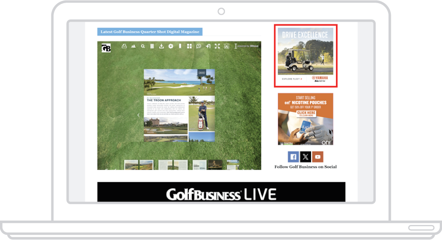Open the magnifier search tool
This screenshot has height=240, width=442.
click(x=143, y=46)
